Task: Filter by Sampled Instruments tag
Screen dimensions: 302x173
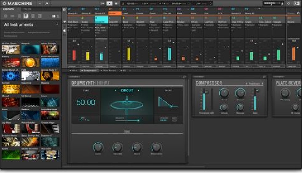Action: [38, 32]
